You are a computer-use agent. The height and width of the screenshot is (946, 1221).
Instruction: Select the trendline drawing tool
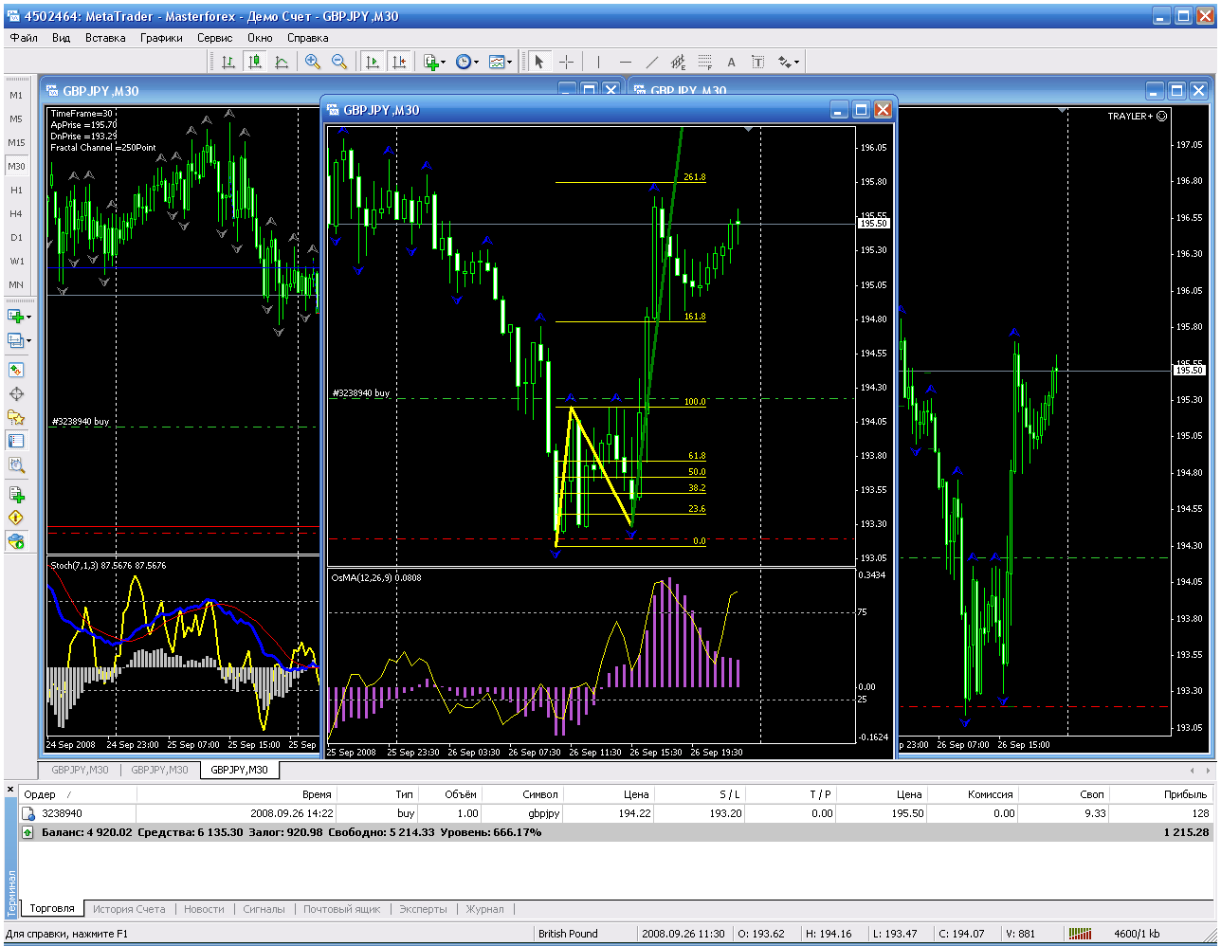click(x=651, y=62)
